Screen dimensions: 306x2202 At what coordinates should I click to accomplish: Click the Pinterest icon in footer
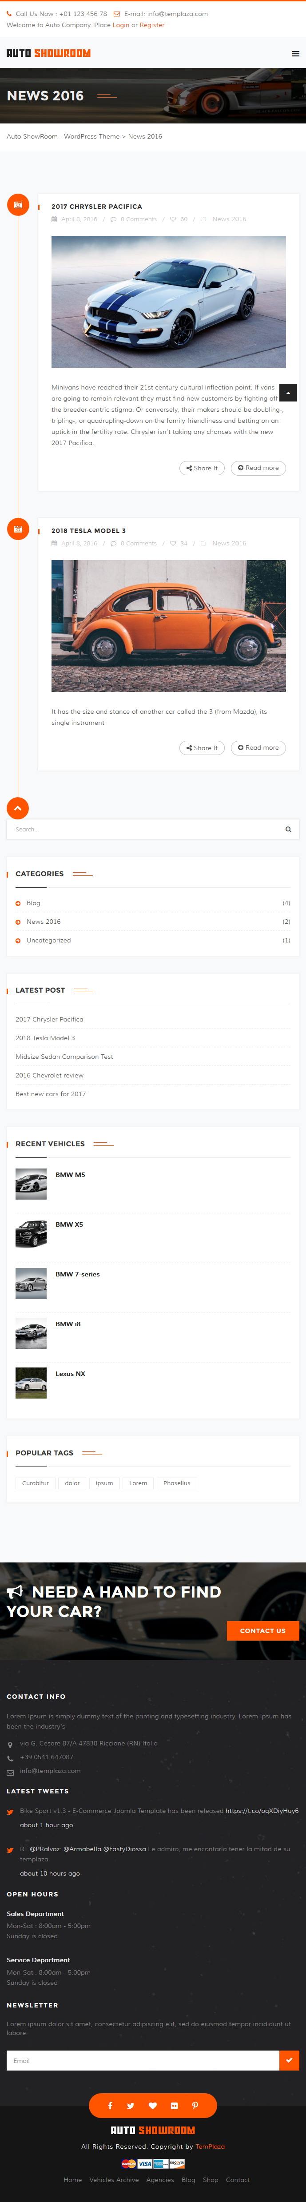(195, 2106)
